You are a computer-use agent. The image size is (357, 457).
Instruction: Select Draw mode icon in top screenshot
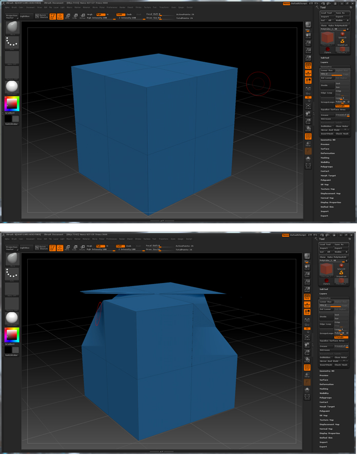(x=60, y=16)
